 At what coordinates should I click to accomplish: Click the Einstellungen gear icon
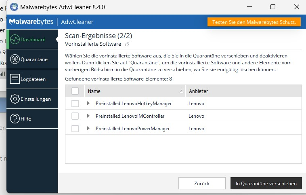click(15, 99)
